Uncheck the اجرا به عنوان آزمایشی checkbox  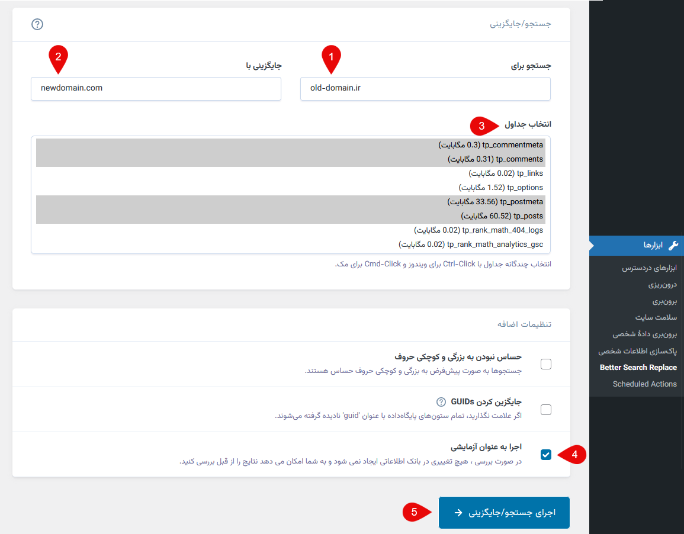pos(545,455)
